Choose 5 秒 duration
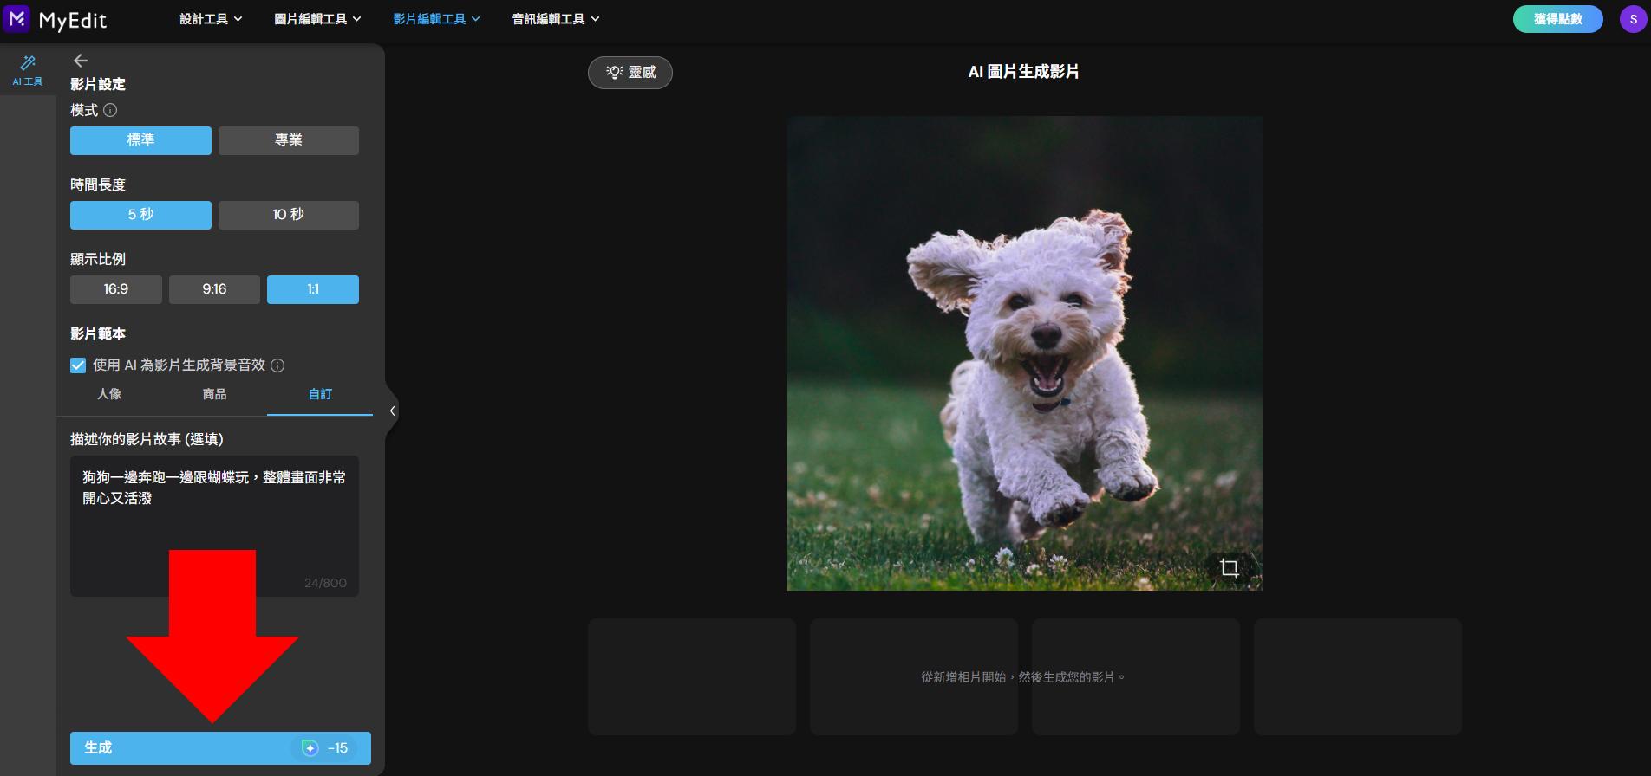 click(x=140, y=215)
